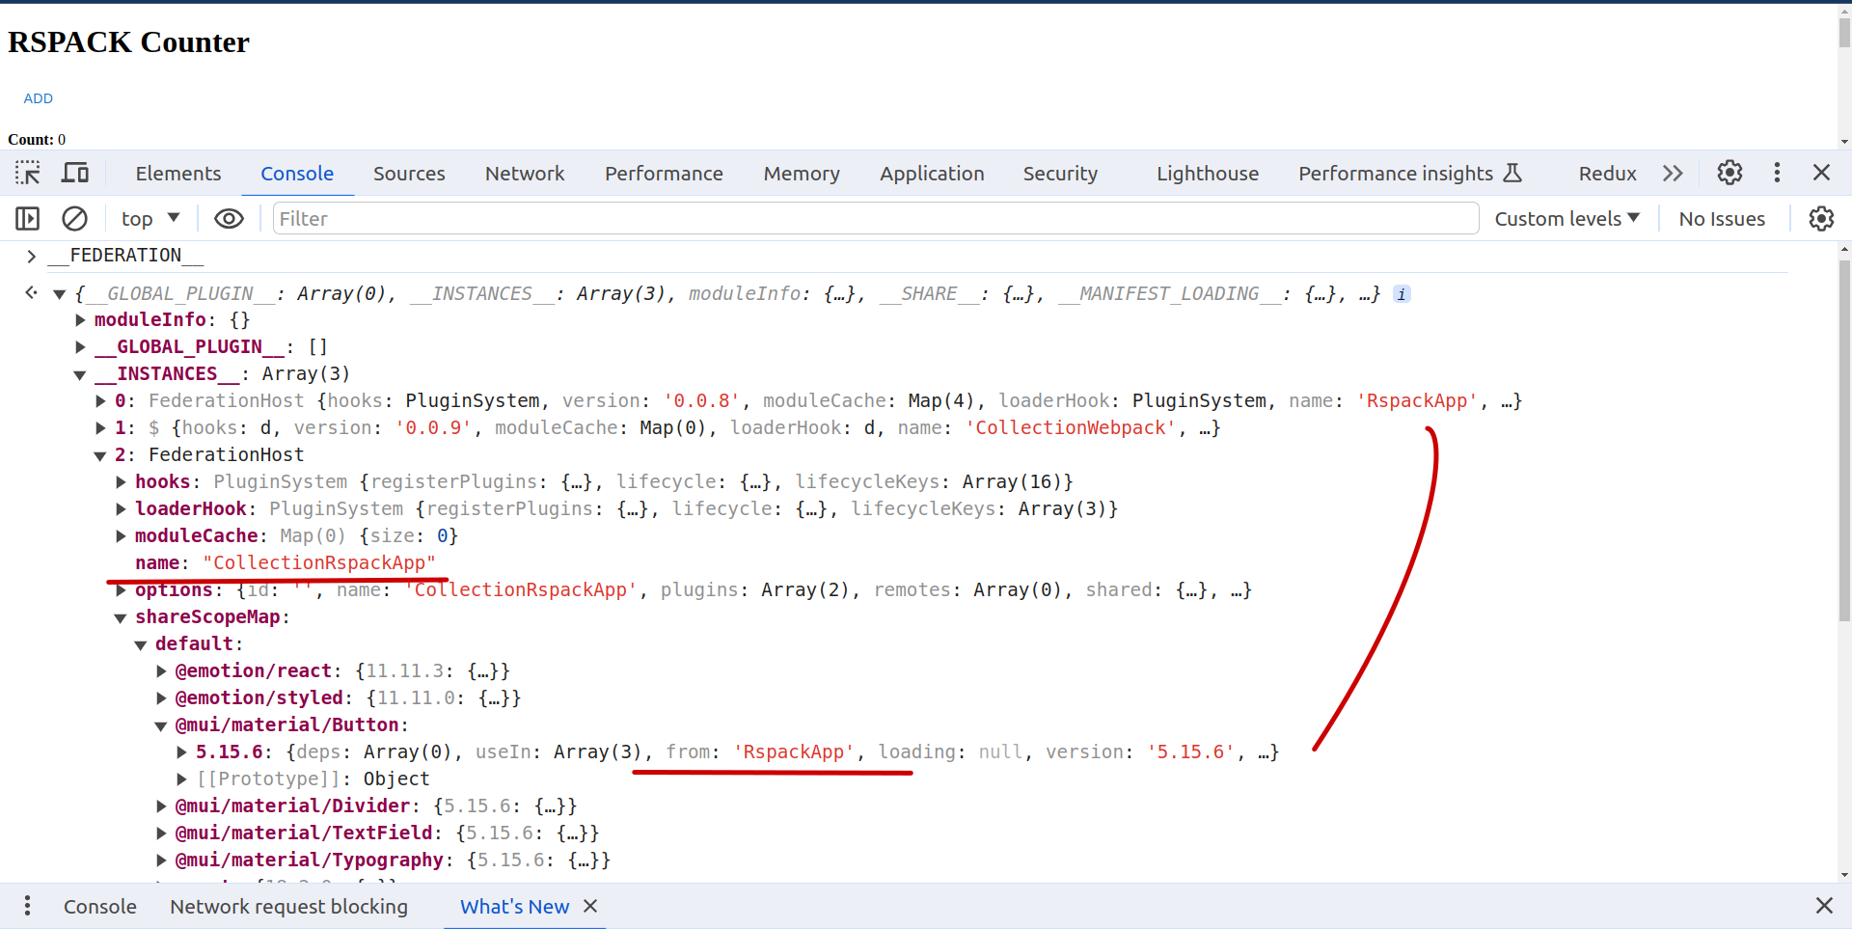
Task: Show more tabs with double chevron
Action: click(1673, 174)
